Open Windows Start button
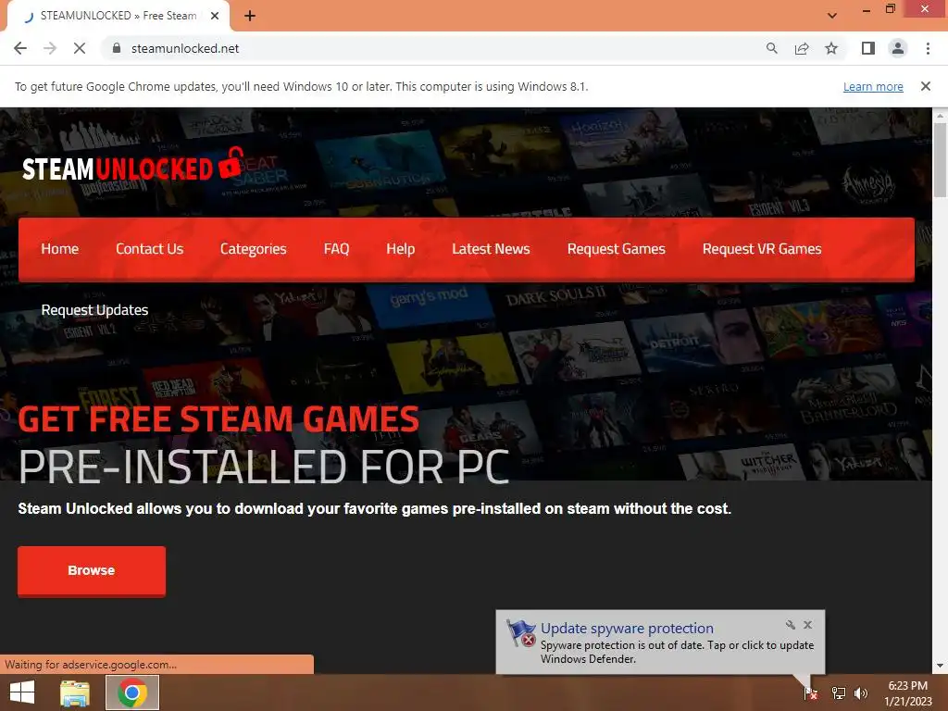This screenshot has width=948, height=711. click(x=22, y=692)
